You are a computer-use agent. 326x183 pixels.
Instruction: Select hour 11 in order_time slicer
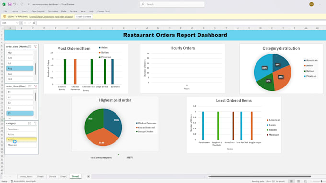[x=20, y=92]
